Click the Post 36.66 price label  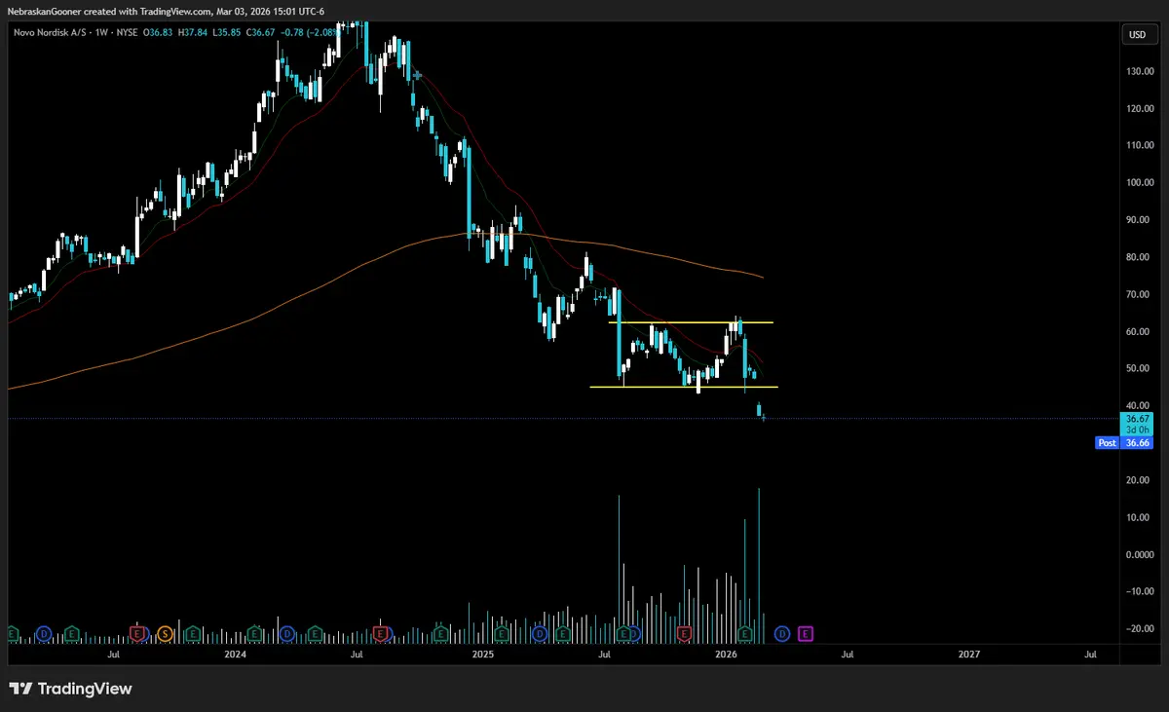point(1123,442)
